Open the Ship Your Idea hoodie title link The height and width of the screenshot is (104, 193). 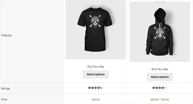[x=160, y=69]
